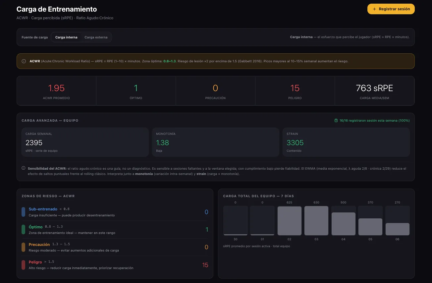Screen dimensions: 432x283
Task: Click info icon beside Sensibilidad del ACWR
Action: pos(24,168)
